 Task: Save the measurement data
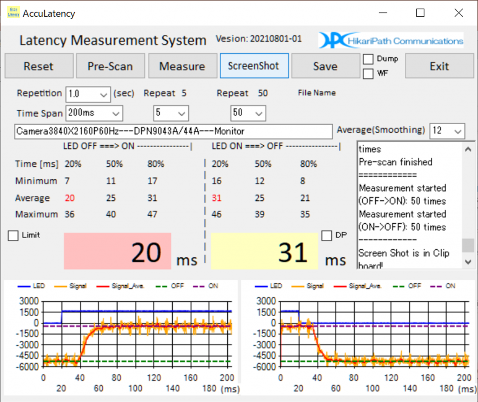(325, 66)
